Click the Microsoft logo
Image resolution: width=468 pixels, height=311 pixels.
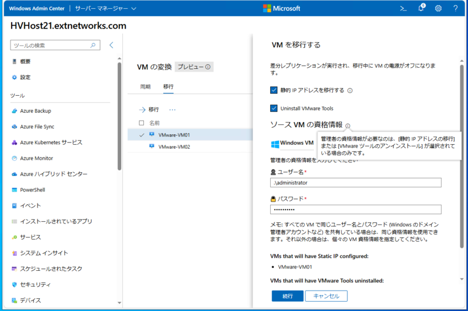pos(281,8)
